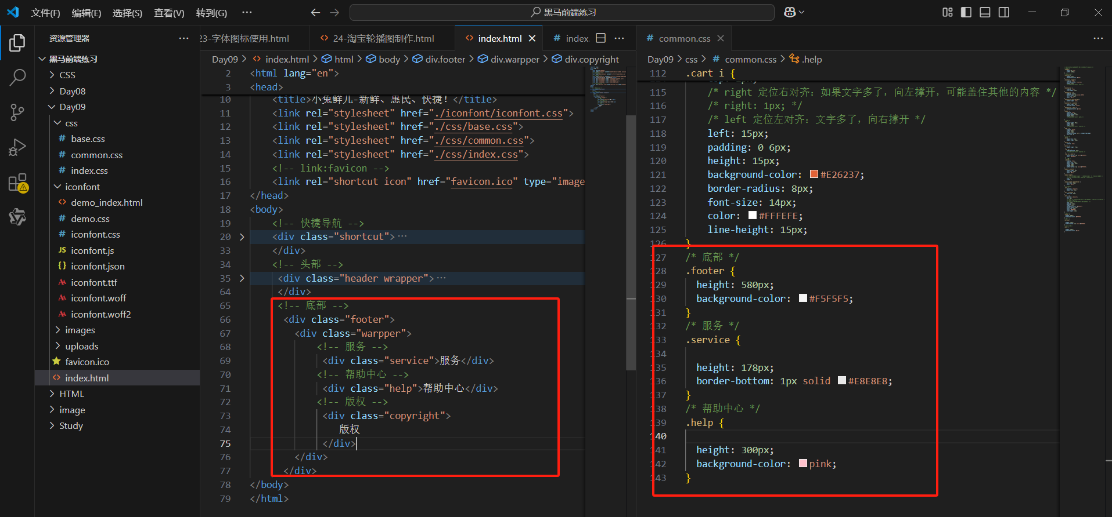Show more menu bar items
This screenshot has height=517, width=1112.
point(247,12)
